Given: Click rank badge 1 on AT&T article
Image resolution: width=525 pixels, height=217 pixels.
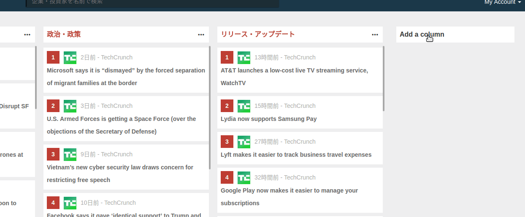Looking at the screenshot, I should pos(227,57).
